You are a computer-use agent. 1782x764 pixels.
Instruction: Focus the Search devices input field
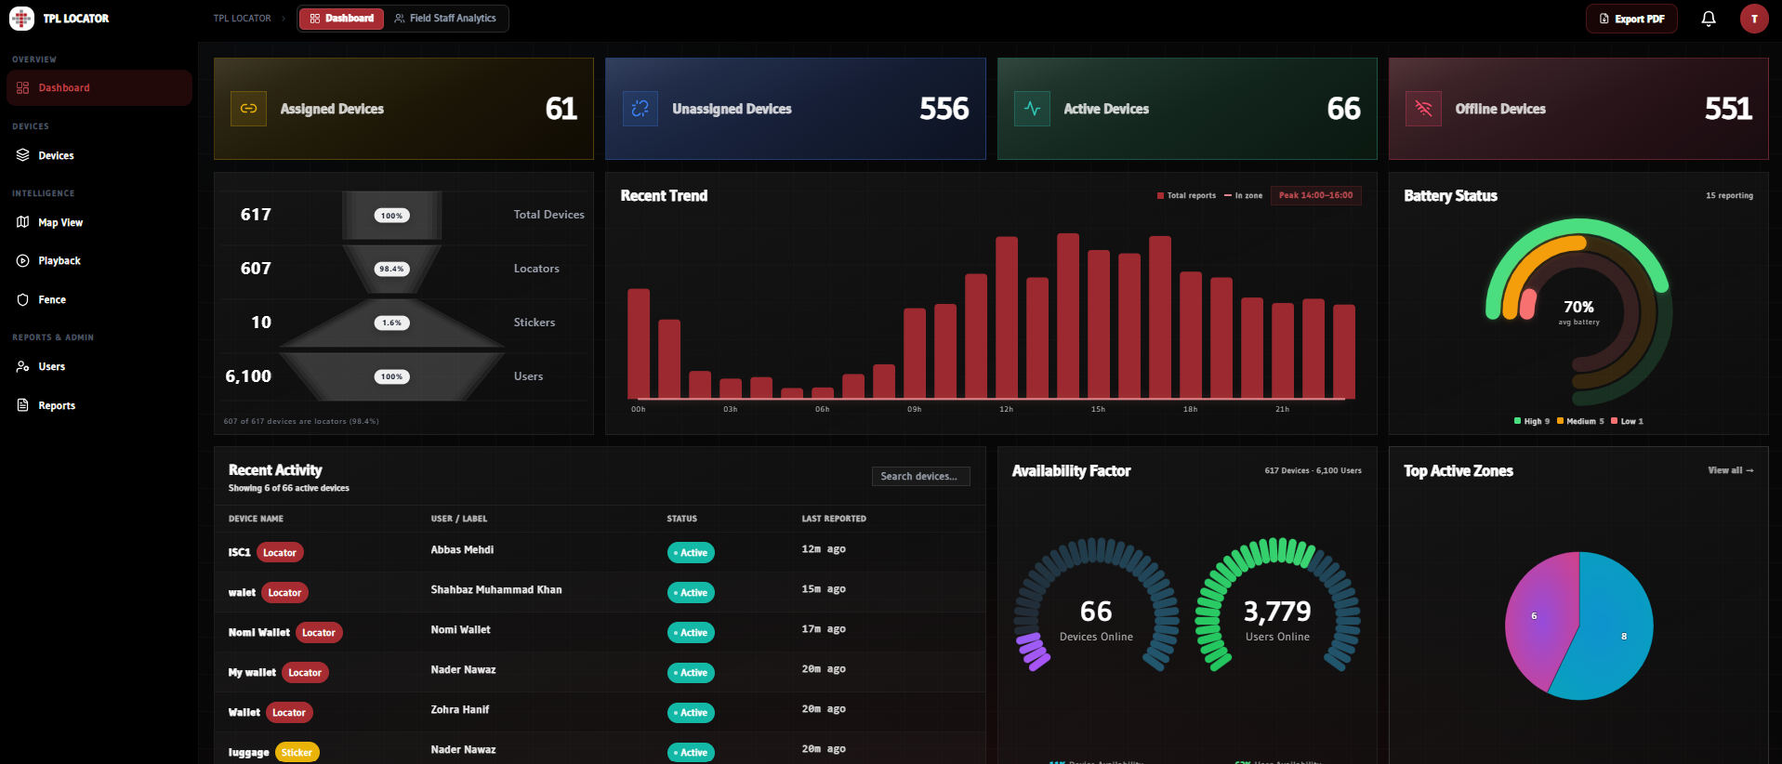[x=920, y=476]
